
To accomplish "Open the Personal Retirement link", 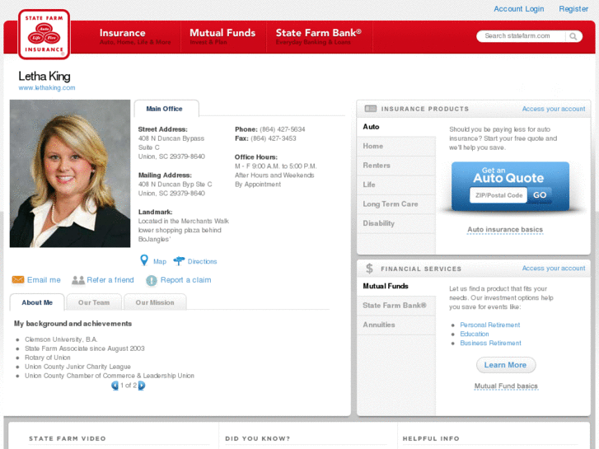I will (489, 325).
